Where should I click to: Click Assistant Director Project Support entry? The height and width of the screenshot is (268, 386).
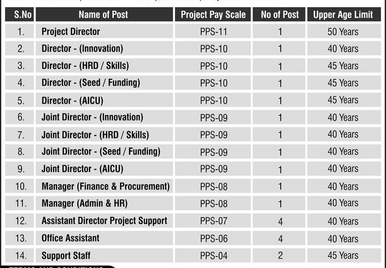[x=104, y=221]
